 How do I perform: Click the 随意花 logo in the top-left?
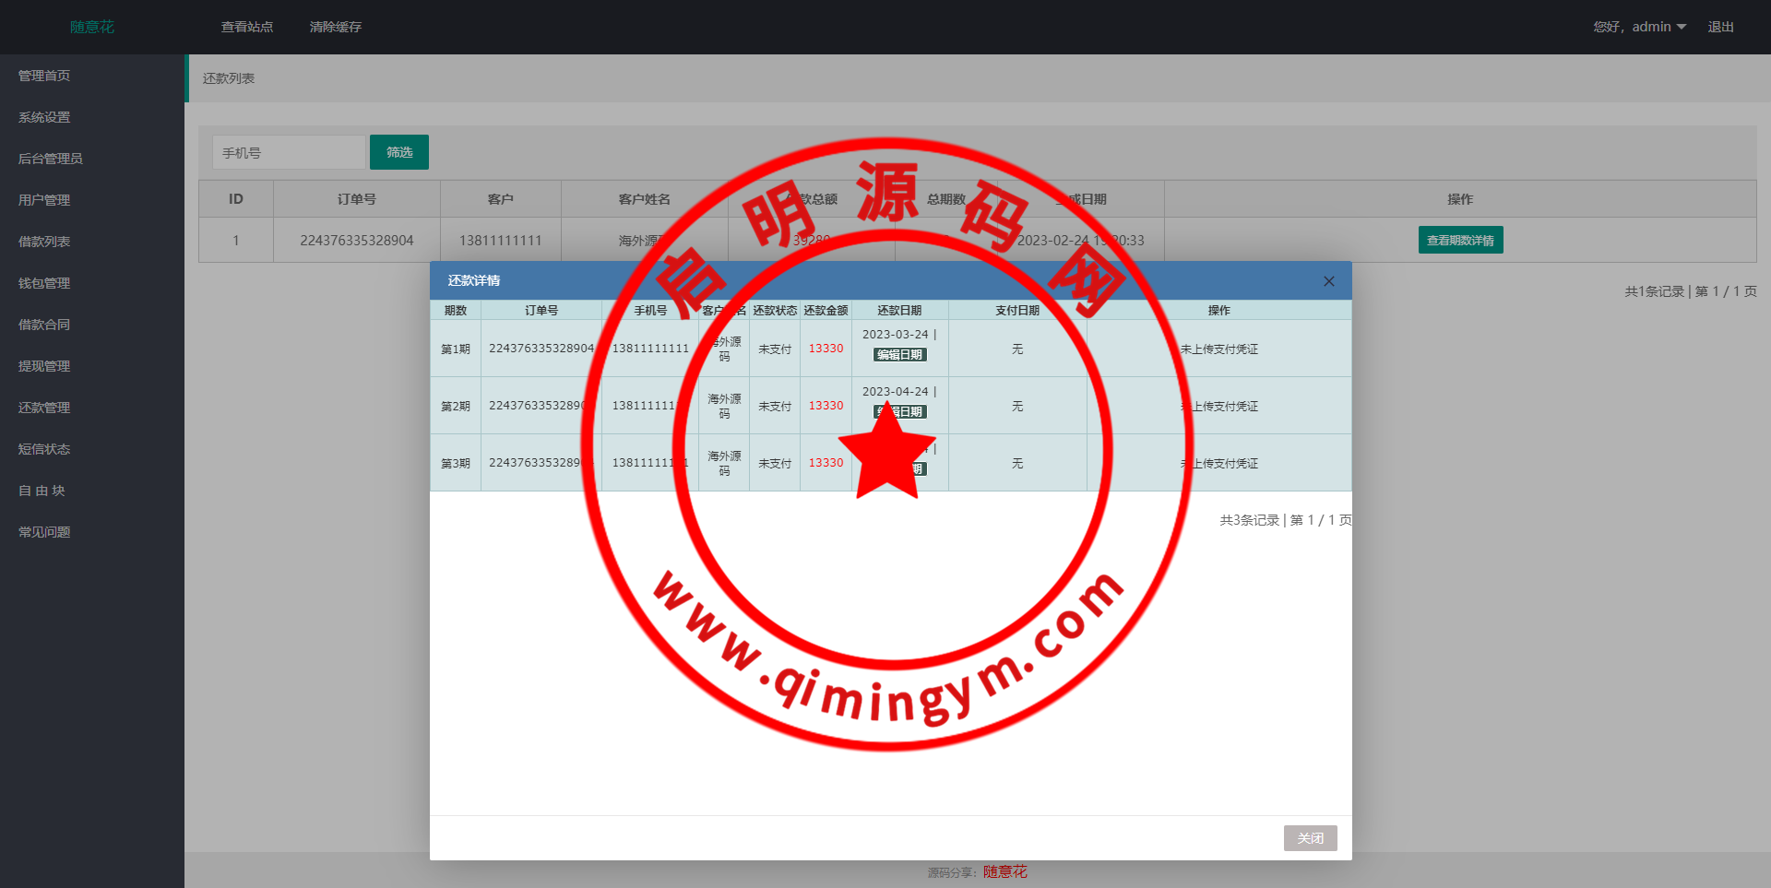(x=92, y=27)
